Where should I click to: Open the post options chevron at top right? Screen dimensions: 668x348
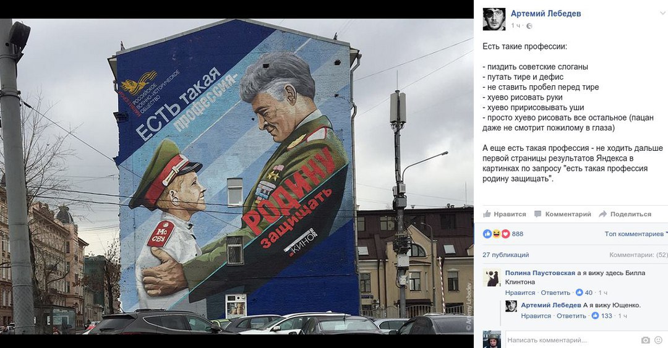[662, 13]
